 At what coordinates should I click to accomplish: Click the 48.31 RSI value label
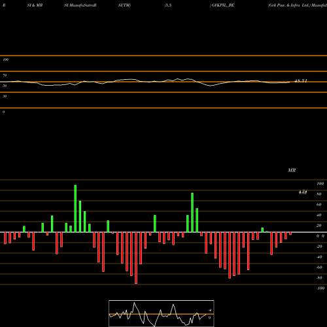point(301,80)
